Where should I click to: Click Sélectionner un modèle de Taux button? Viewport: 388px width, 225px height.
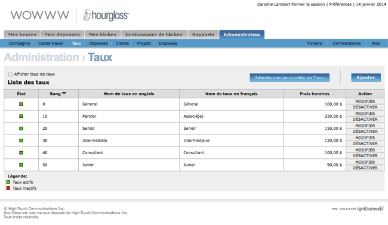290,77
